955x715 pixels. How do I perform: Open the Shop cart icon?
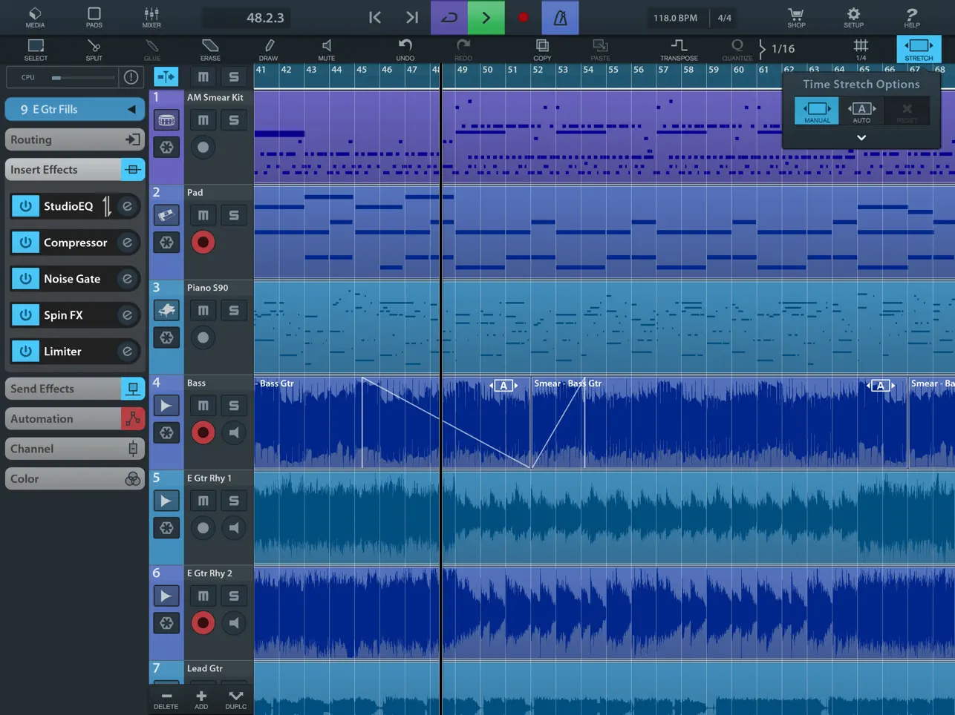[796, 17]
